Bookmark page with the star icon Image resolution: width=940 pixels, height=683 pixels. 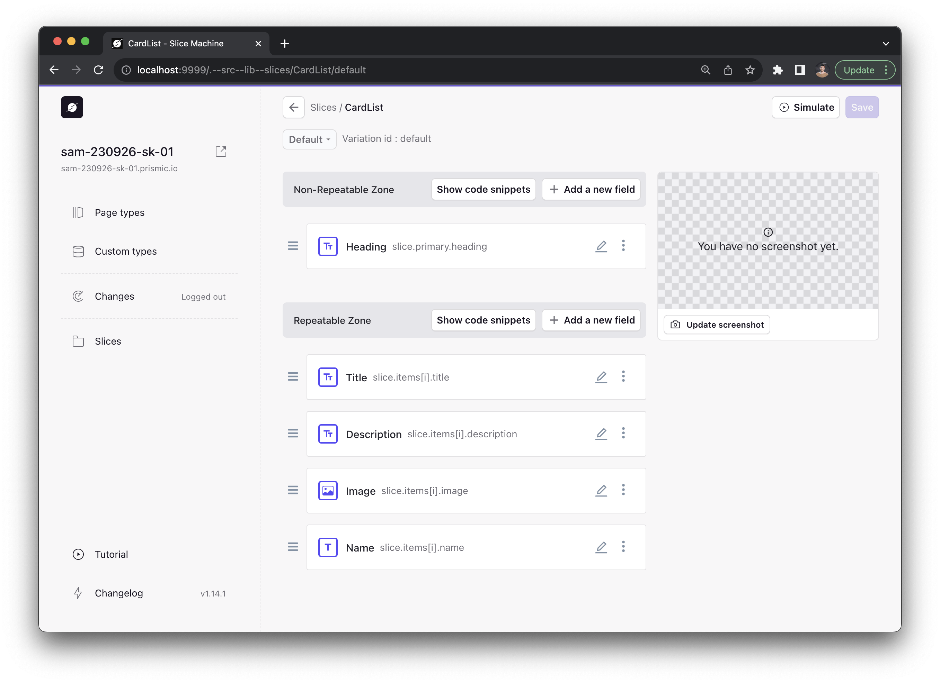pyautogui.click(x=750, y=70)
